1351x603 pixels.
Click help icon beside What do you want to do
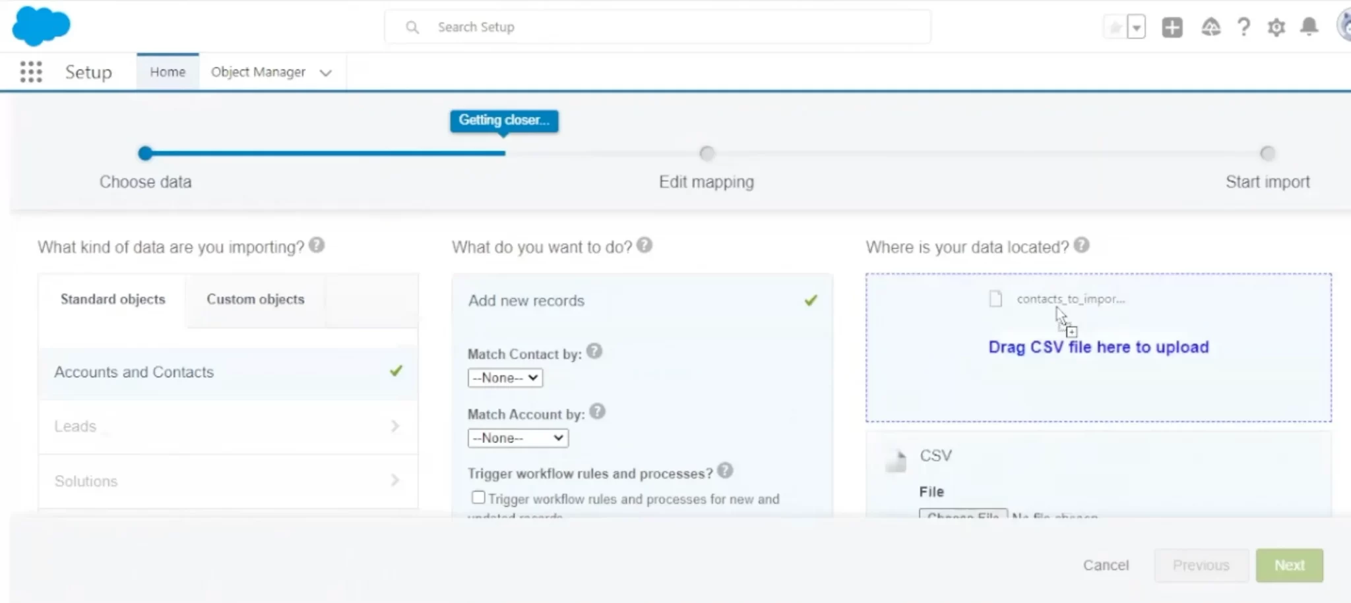pyautogui.click(x=644, y=245)
